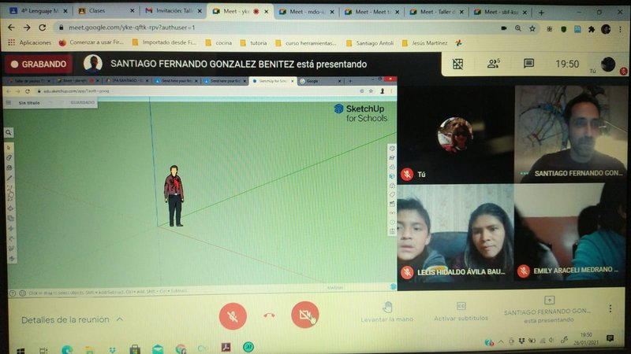Image resolution: width=631 pixels, height=354 pixels.
Task: Click Santiago Fernando's video tile
Action: [x=570, y=134]
